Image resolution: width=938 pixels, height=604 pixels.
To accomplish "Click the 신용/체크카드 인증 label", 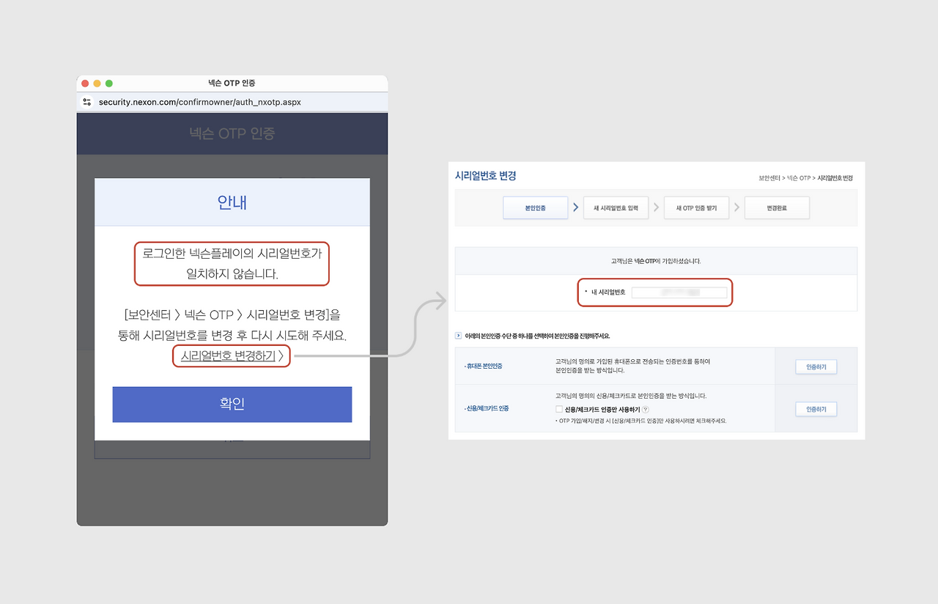I will 487,408.
